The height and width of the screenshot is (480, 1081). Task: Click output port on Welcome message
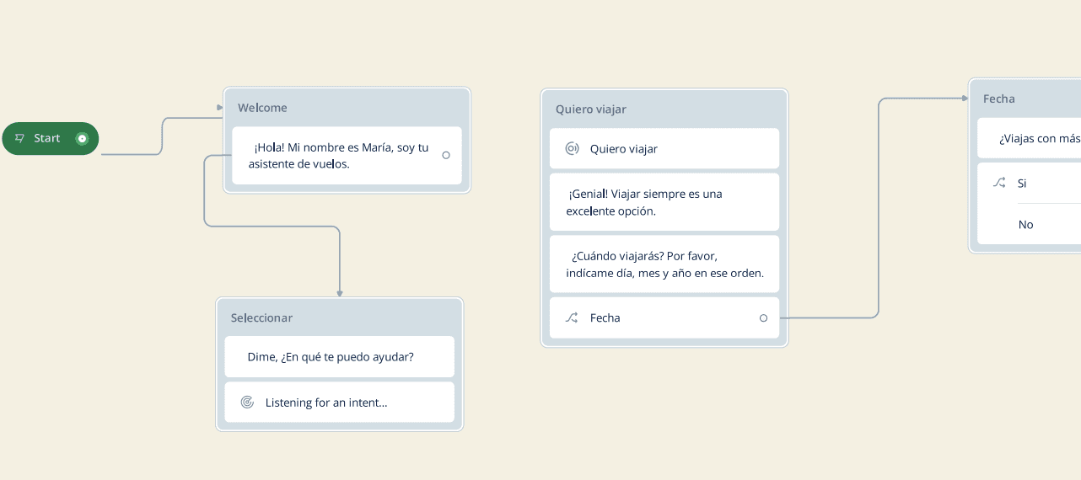pyautogui.click(x=446, y=155)
